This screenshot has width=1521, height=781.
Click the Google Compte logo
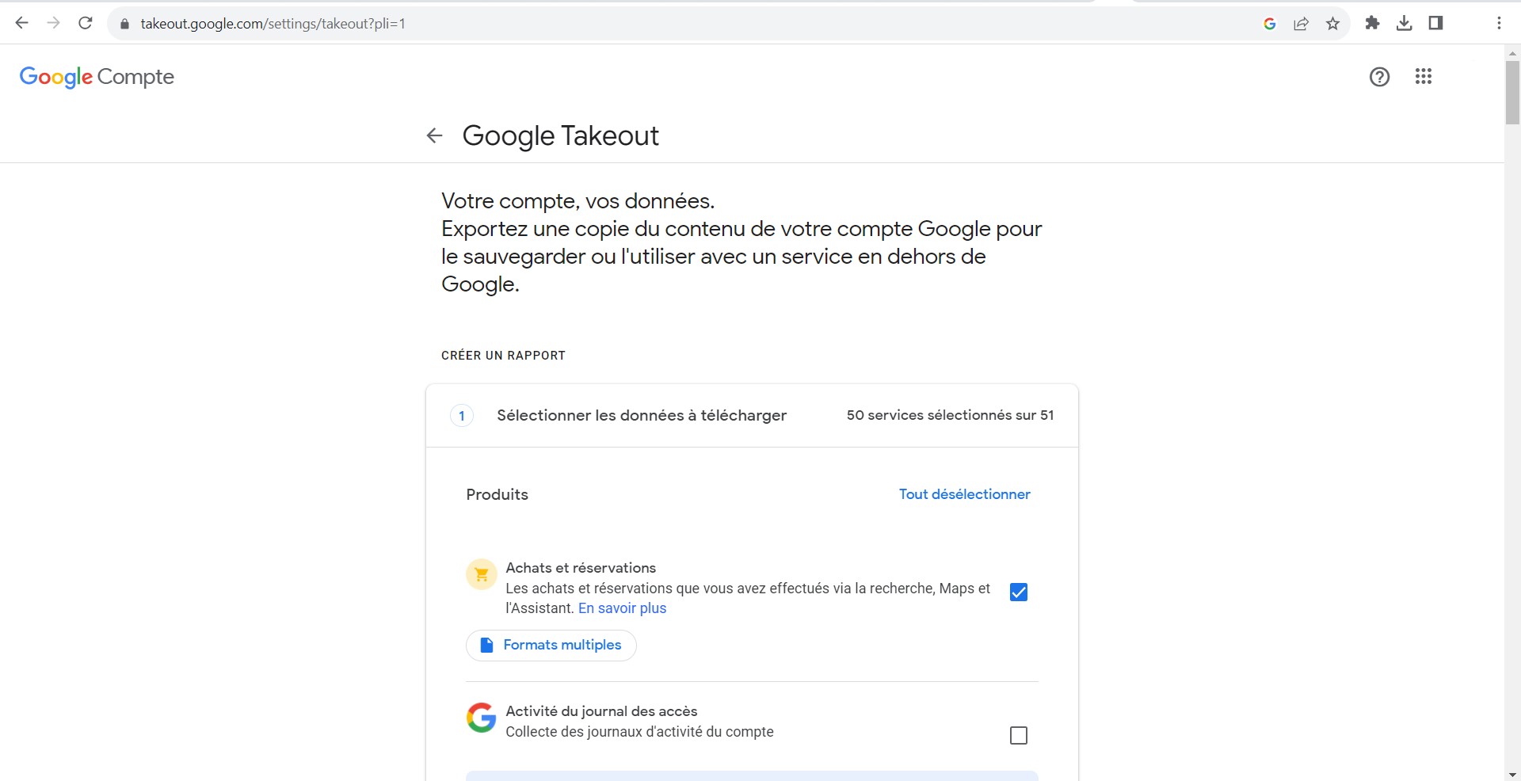97,77
